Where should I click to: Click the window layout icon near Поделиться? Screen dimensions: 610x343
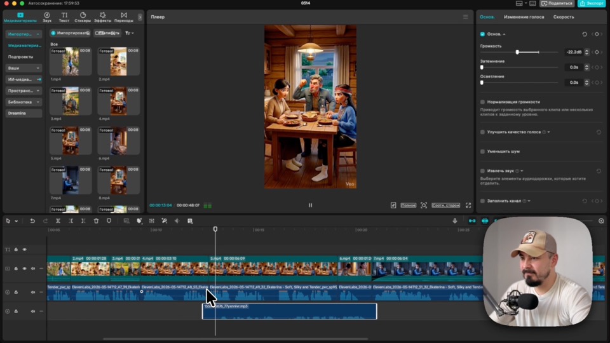pos(519,4)
